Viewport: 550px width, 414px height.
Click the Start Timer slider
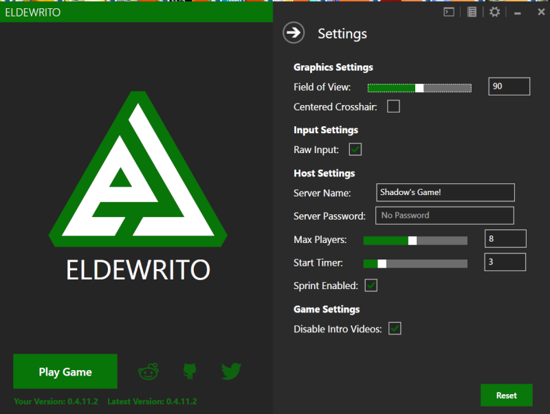pyautogui.click(x=415, y=264)
